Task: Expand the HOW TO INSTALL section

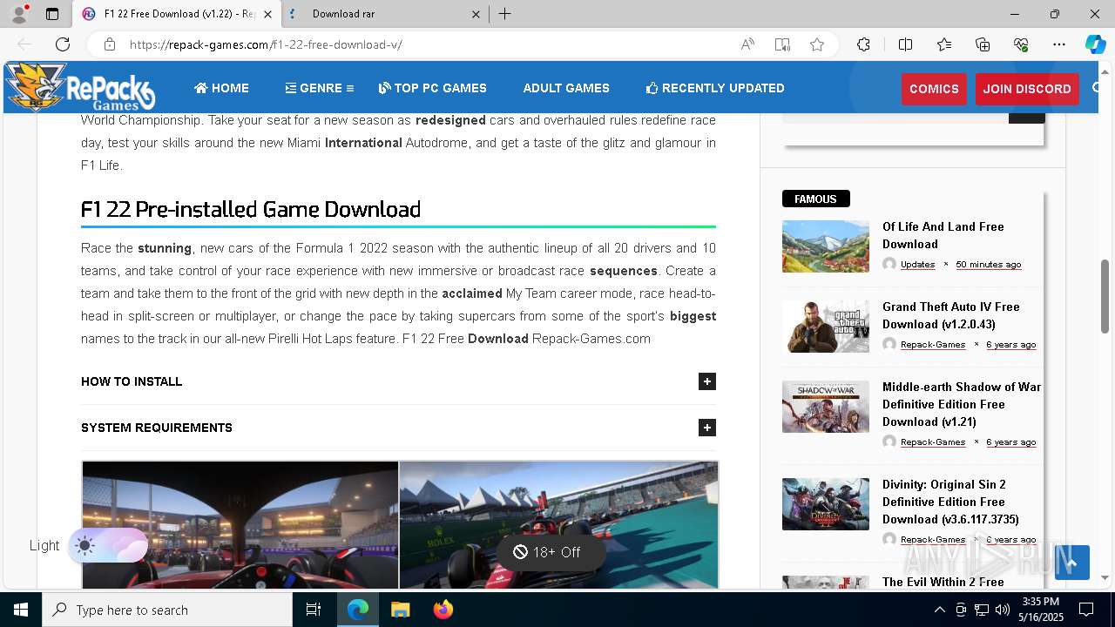Action: 398,381
